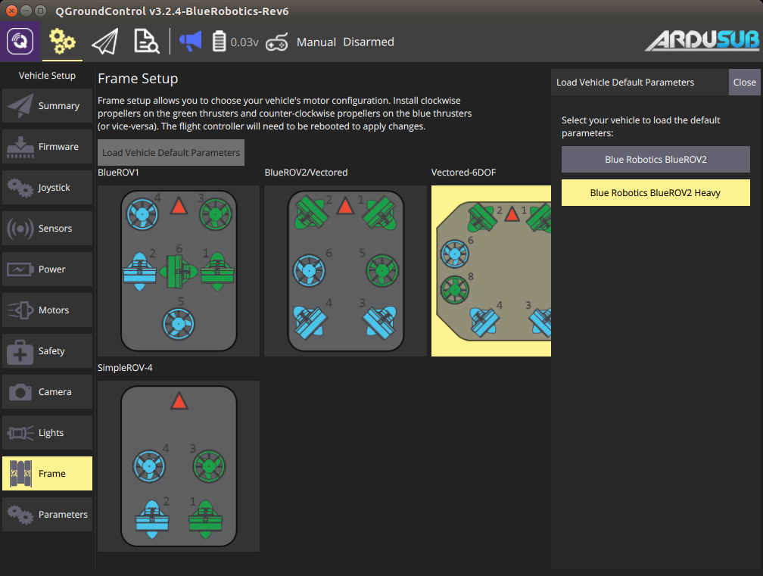Open Manual flight mode selector

tap(316, 42)
